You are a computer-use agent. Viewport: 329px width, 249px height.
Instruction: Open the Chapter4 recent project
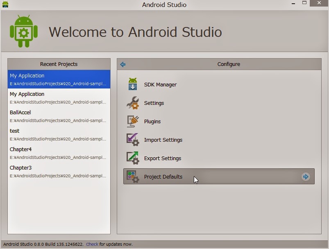click(x=59, y=153)
